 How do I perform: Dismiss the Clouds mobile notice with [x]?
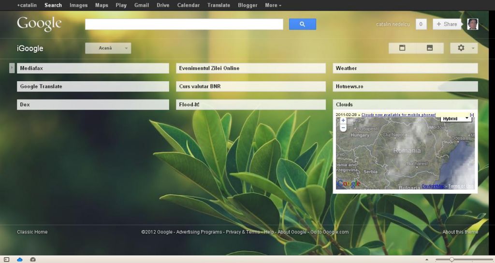472,115
